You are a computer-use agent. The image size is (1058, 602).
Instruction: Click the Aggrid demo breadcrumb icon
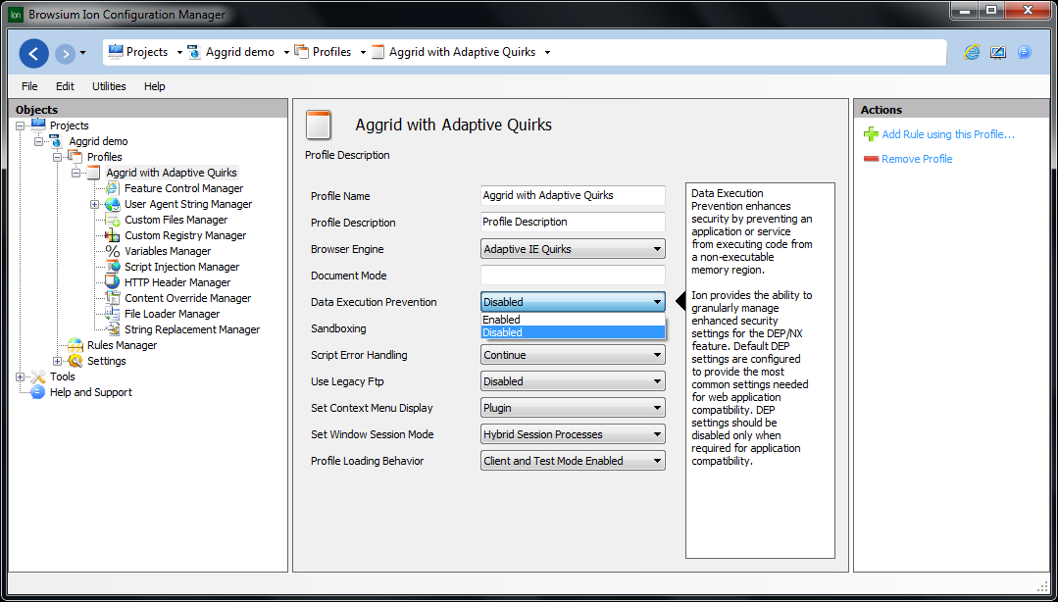[194, 51]
